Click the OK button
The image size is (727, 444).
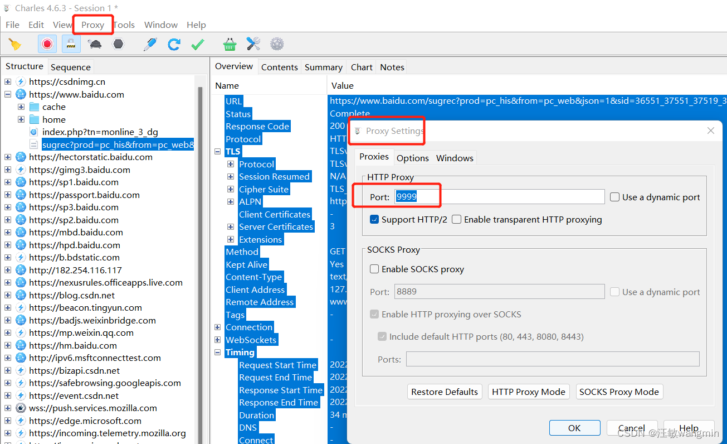coord(574,428)
